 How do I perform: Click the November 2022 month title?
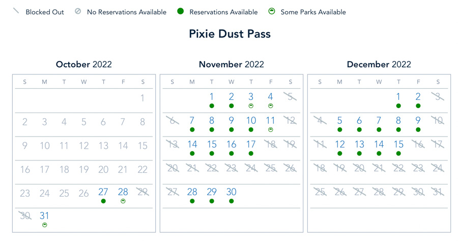pos(231,64)
